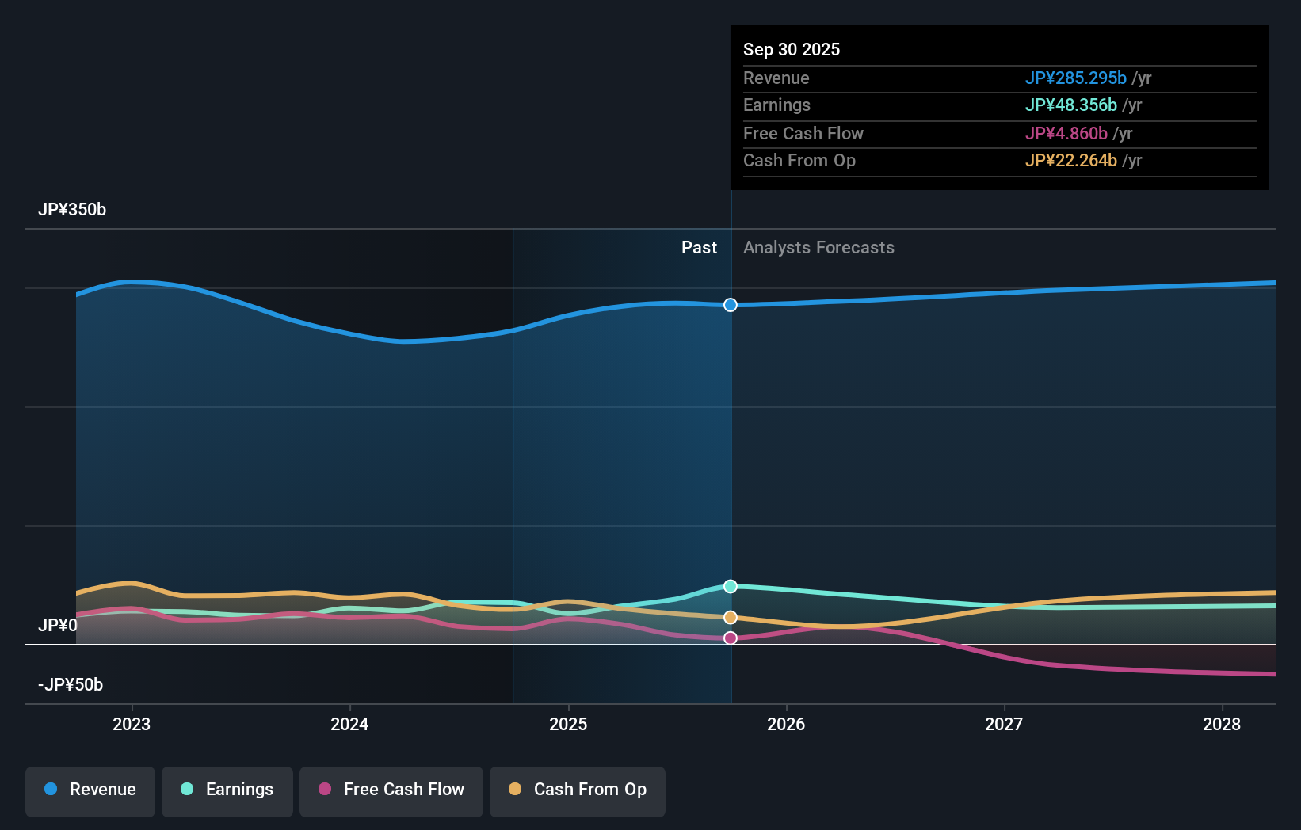
Task: Switch to the Past section of the chart
Action: click(698, 247)
